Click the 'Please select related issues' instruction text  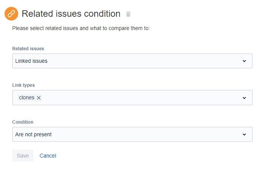(x=81, y=28)
